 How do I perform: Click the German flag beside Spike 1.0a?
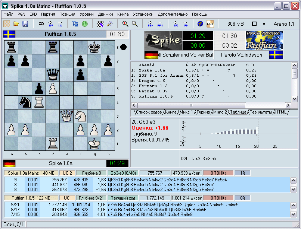(9, 163)
